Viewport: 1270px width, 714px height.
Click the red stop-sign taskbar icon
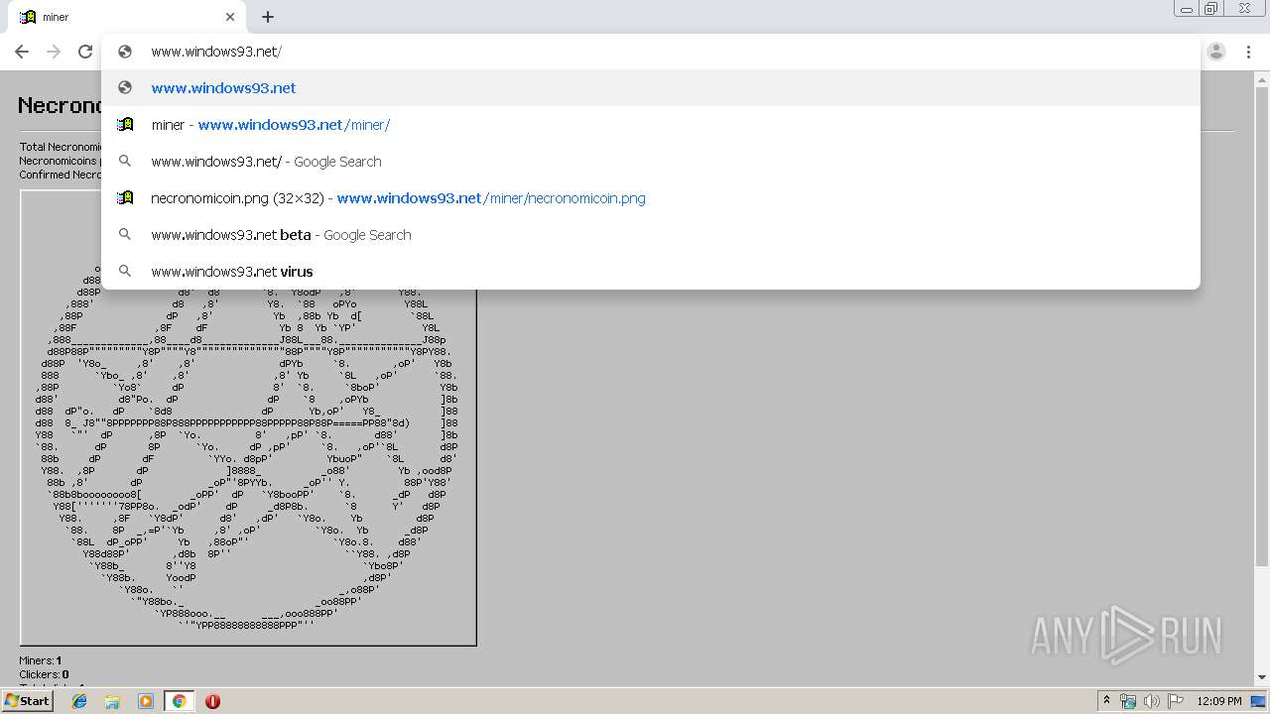click(x=212, y=701)
